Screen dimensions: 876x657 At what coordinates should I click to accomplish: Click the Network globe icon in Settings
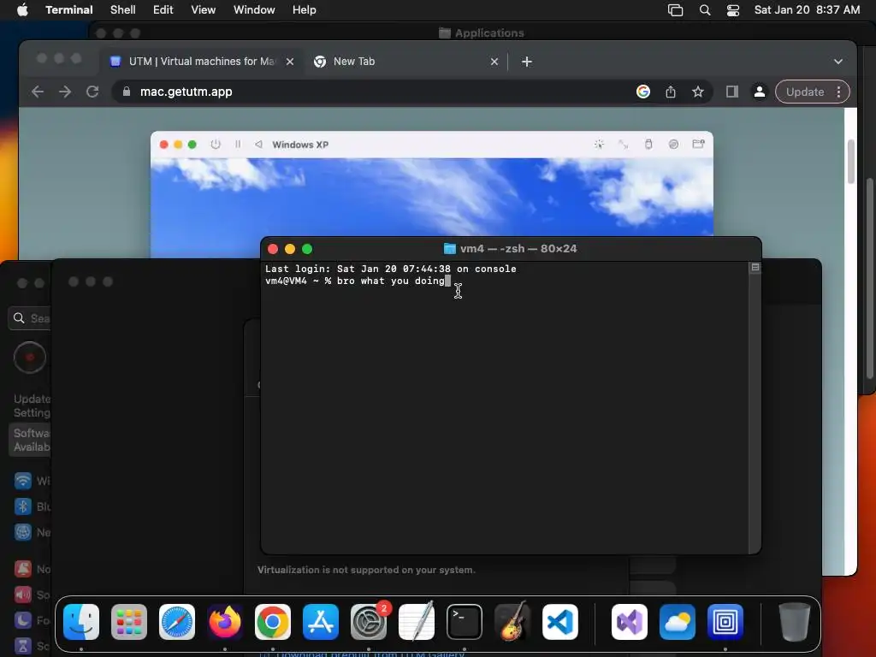23,532
